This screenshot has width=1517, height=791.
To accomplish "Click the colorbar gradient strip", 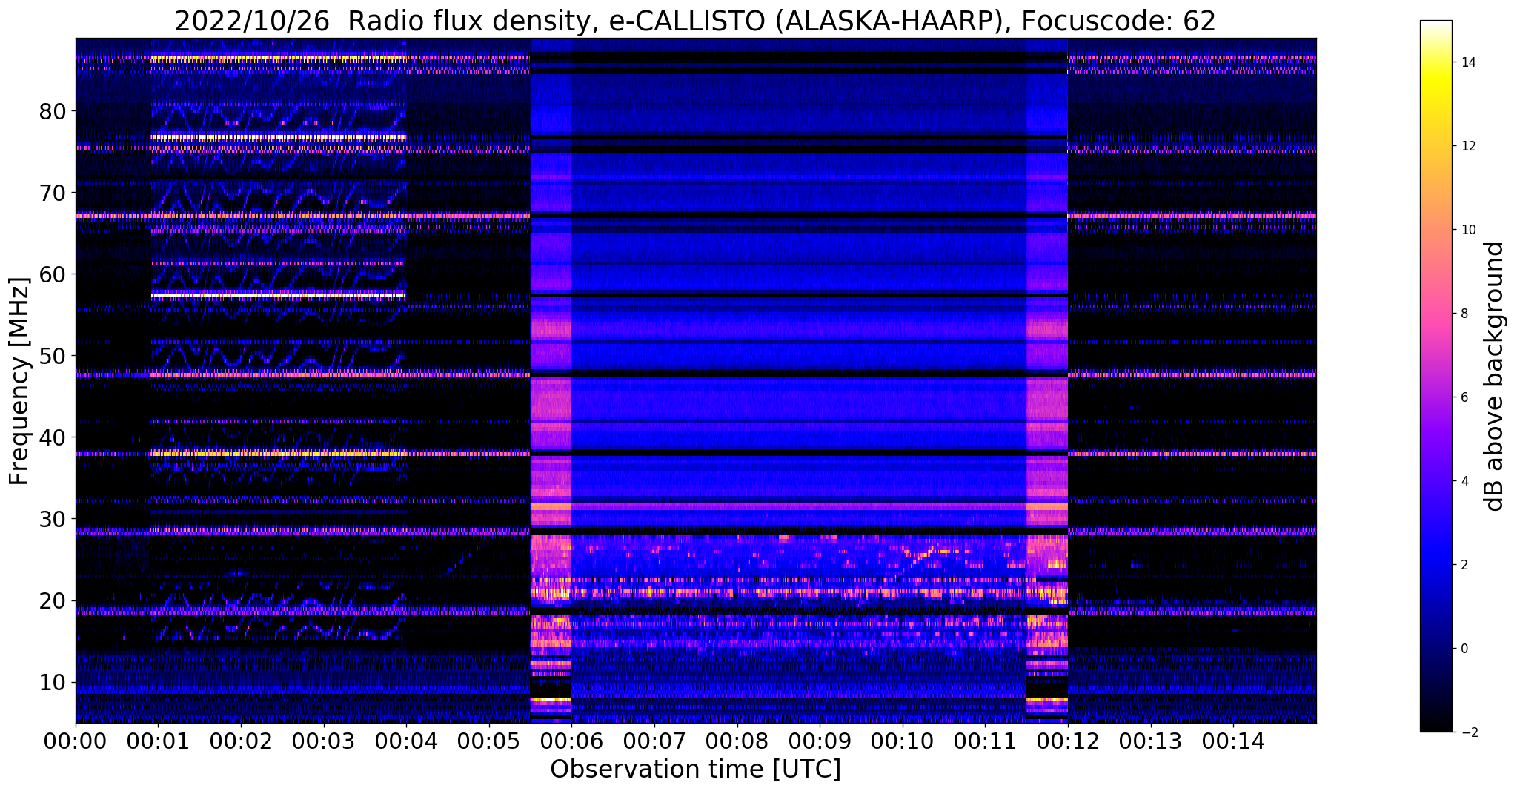I will point(1435,377).
